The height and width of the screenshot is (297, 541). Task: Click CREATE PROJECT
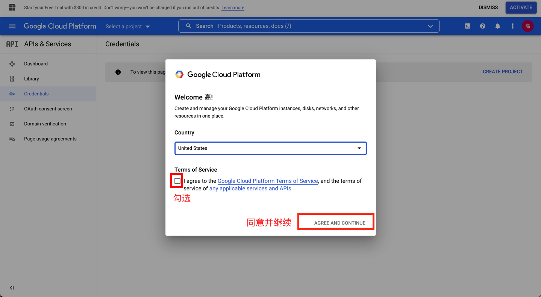pyautogui.click(x=503, y=72)
